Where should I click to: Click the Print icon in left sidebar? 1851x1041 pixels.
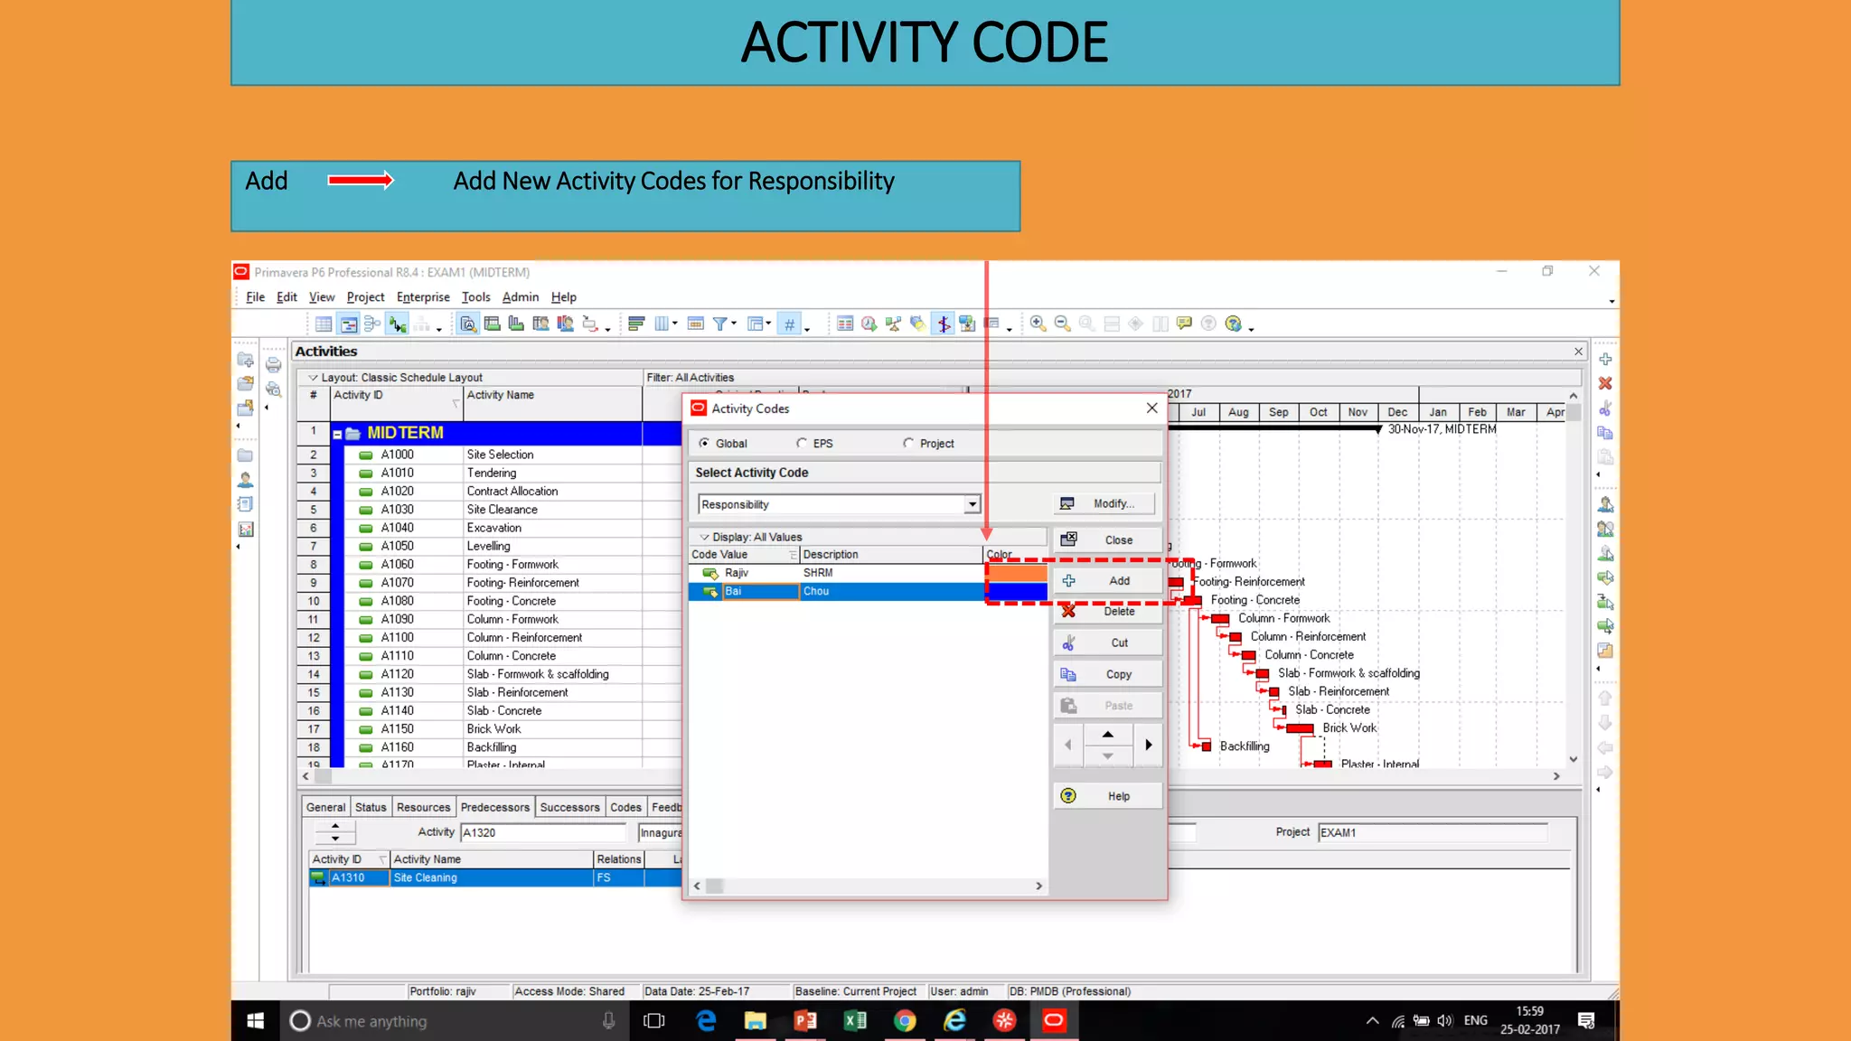[273, 365]
